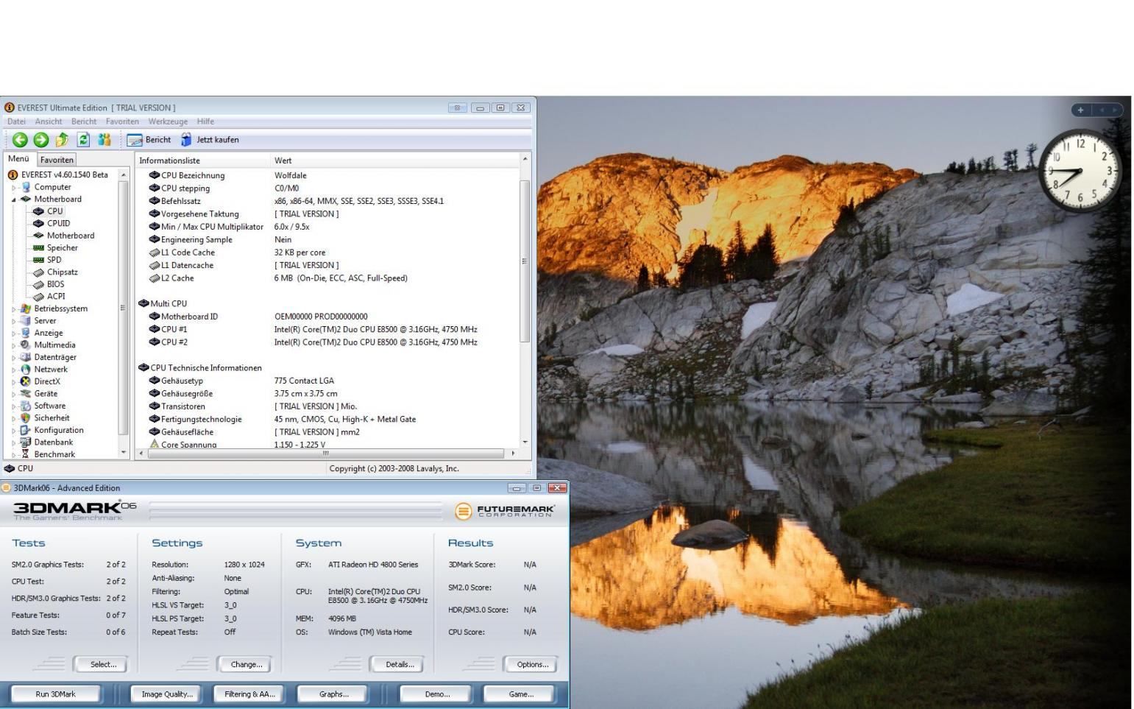Image resolution: width=1134 pixels, height=709 pixels.
Task: Open the Bericht menu in menu bar
Action: click(x=84, y=121)
